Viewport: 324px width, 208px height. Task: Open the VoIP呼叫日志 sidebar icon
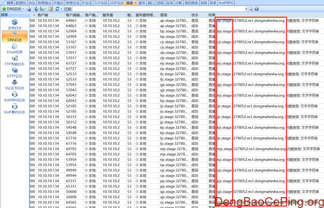[15, 97]
